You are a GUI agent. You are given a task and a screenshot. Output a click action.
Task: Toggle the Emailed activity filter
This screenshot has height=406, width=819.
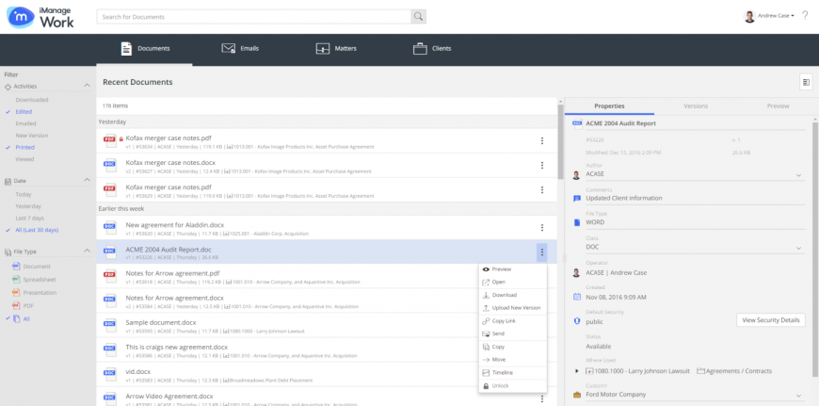[25, 123]
